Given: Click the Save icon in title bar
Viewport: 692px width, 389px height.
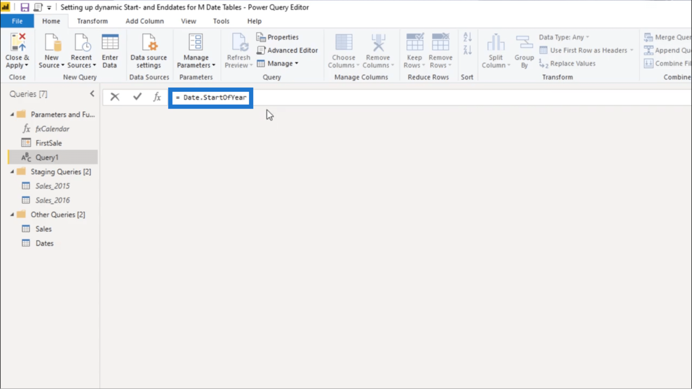Looking at the screenshot, I should (x=25, y=7).
